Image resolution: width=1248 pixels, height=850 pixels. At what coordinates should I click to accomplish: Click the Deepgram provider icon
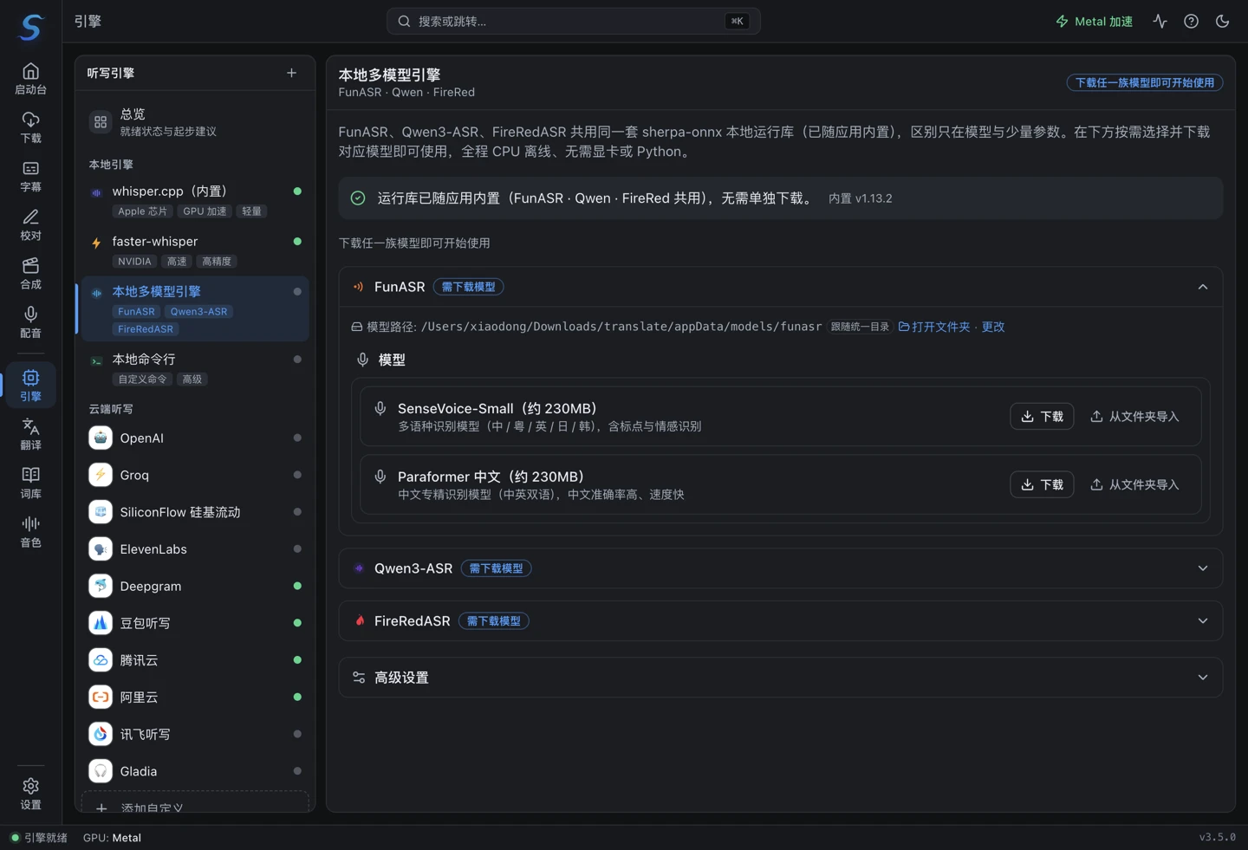tap(101, 586)
